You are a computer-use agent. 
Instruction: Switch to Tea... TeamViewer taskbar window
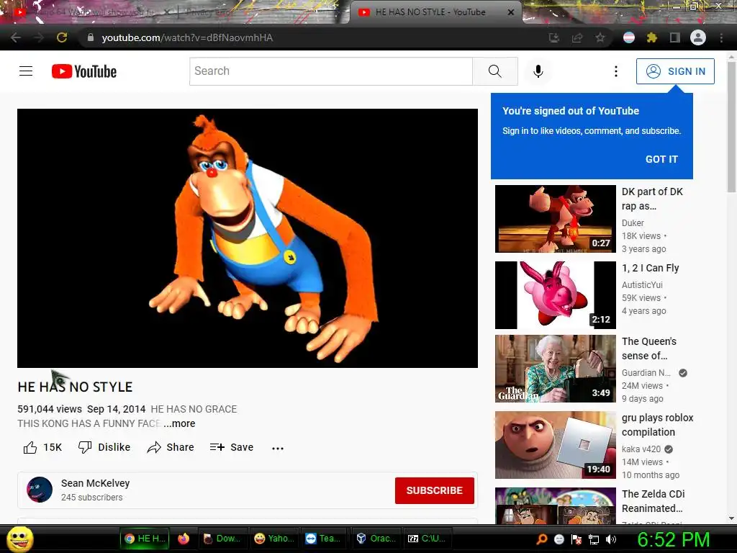point(323,539)
